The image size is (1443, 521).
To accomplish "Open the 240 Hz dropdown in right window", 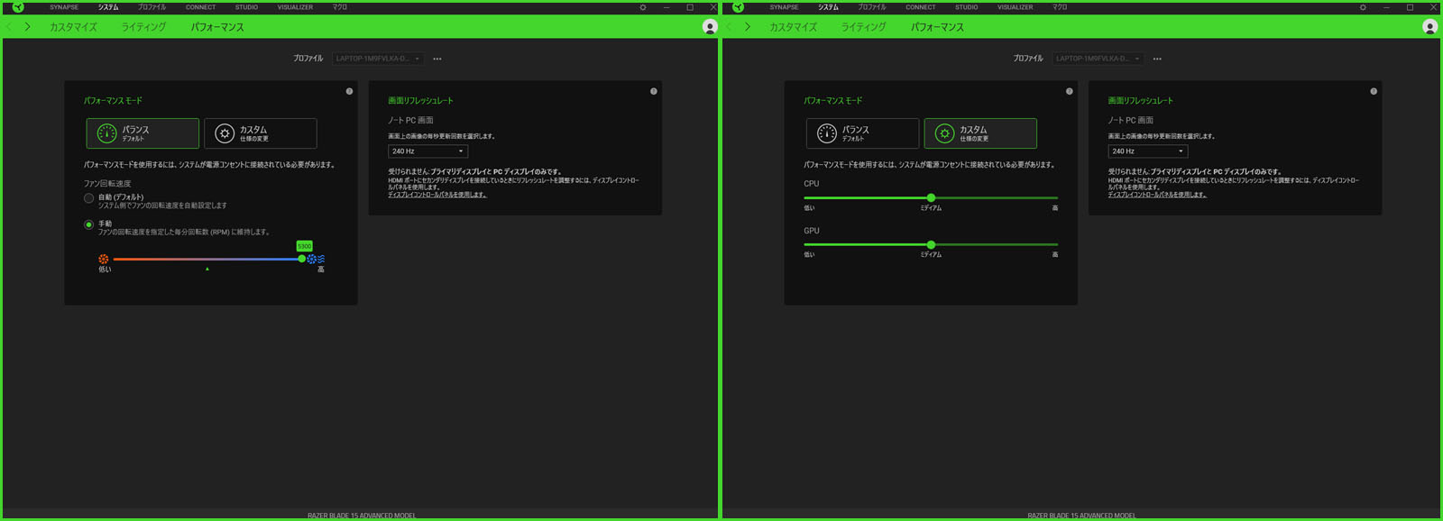I will click(1147, 151).
